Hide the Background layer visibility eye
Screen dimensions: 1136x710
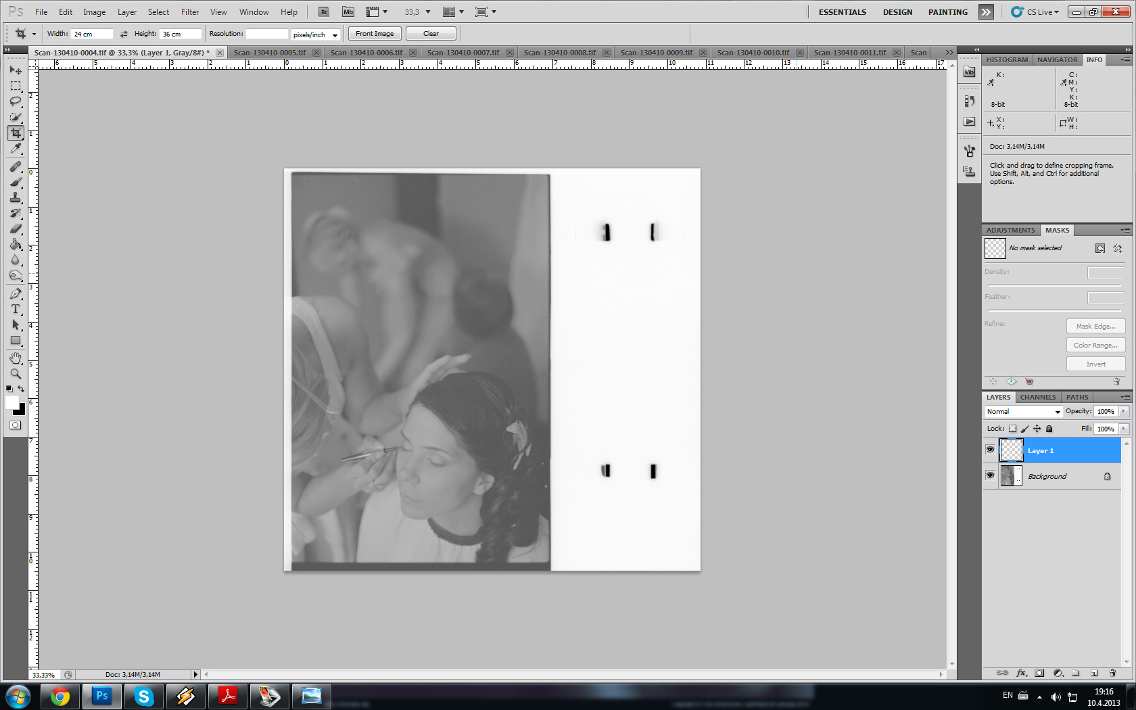point(990,475)
